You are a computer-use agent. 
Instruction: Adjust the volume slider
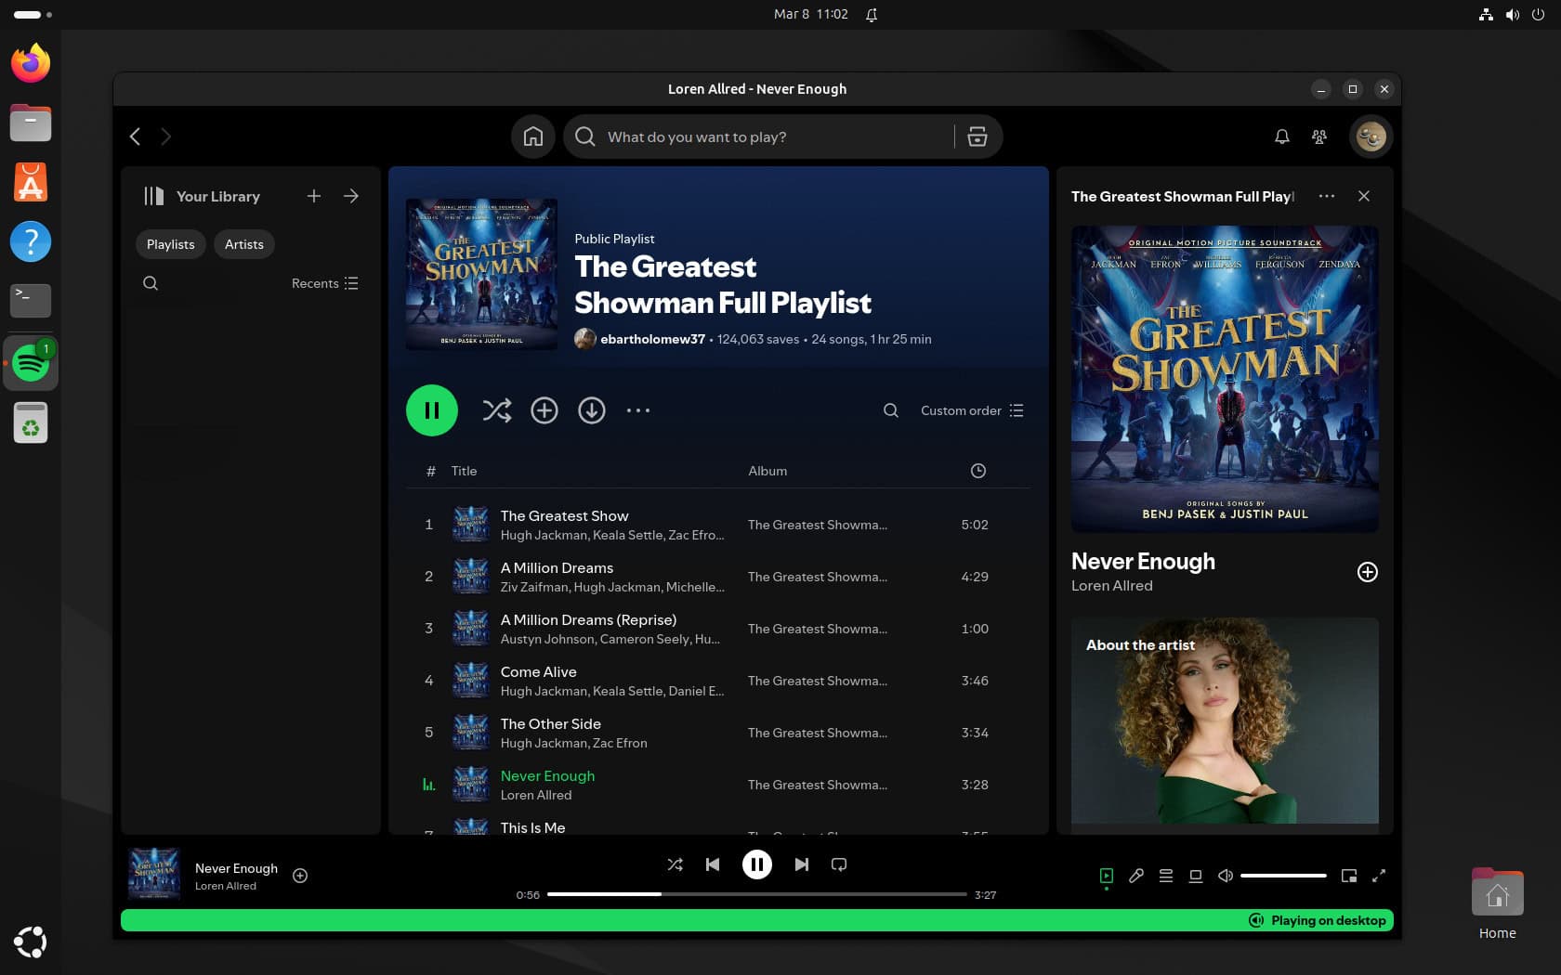click(1283, 876)
